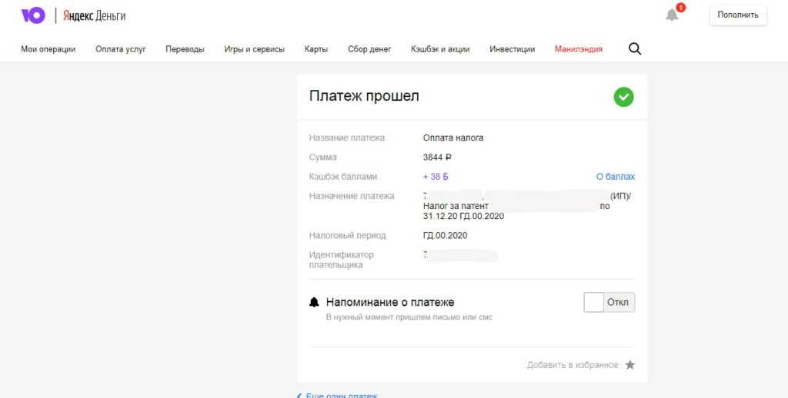Open the Мои операции menu item
788x398 pixels.
point(48,49)
